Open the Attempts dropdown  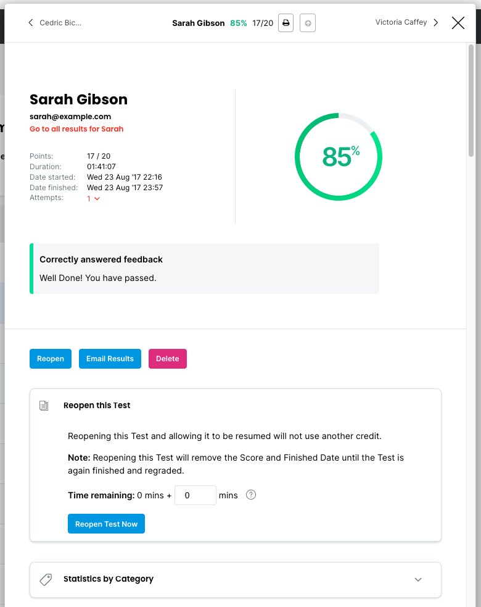(x=94, y=198)
